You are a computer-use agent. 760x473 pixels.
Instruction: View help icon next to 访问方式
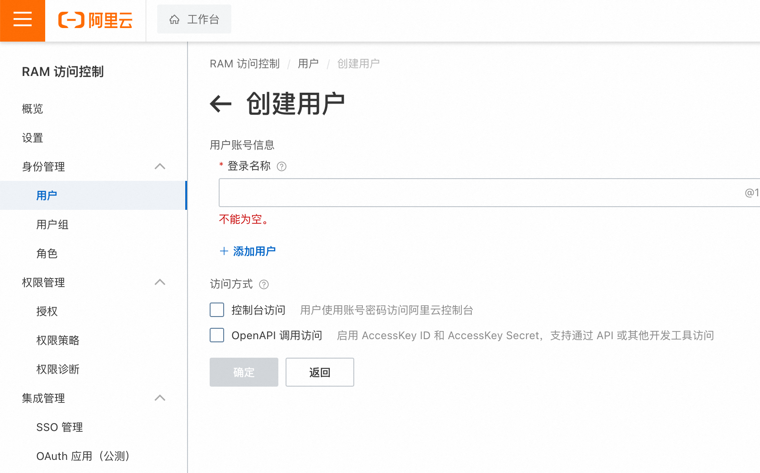(x=264, y=284)
